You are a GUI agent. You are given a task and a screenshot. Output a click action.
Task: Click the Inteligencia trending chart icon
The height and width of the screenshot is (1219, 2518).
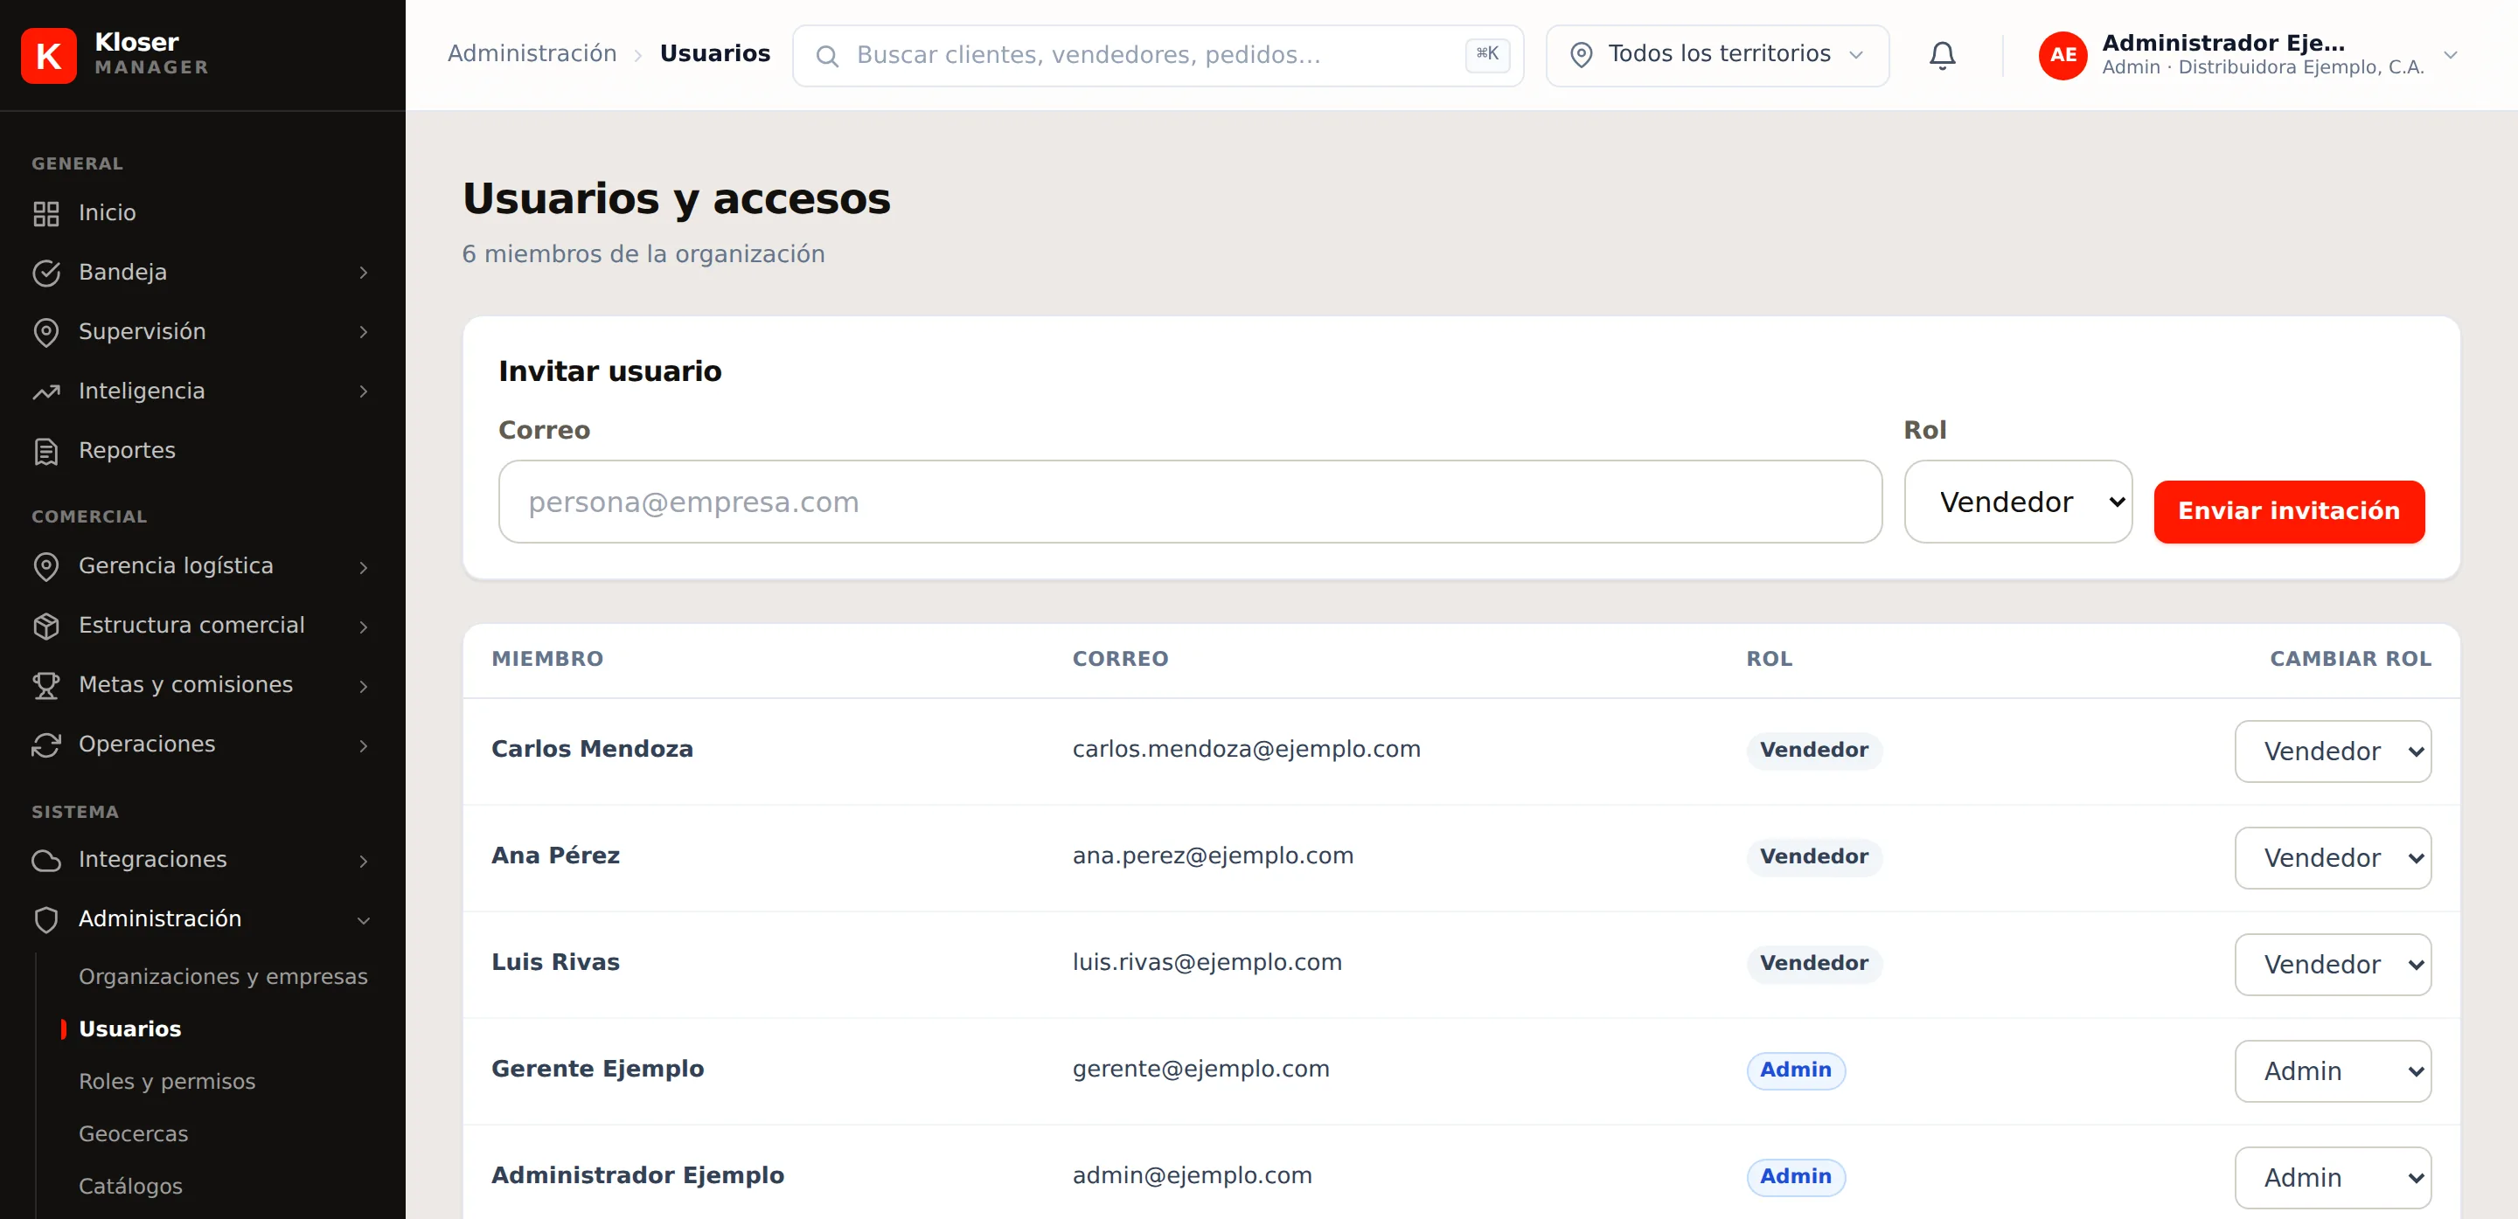pyautogui.click(x=46, y=391)
